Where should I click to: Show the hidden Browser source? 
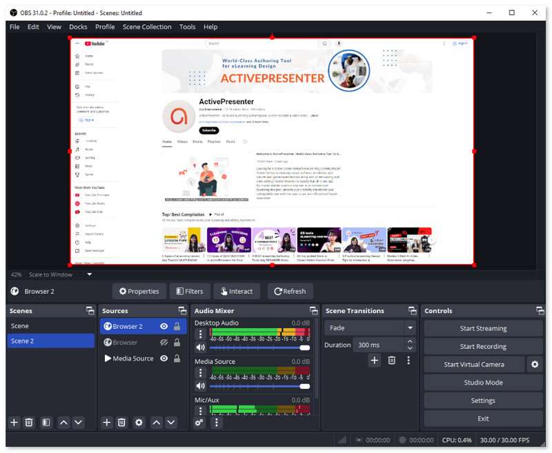(x=164, y=343)
